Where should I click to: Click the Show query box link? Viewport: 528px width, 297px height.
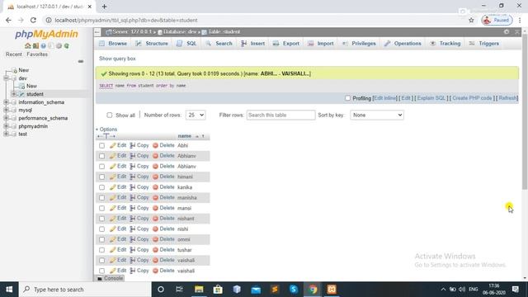point(117,59)
